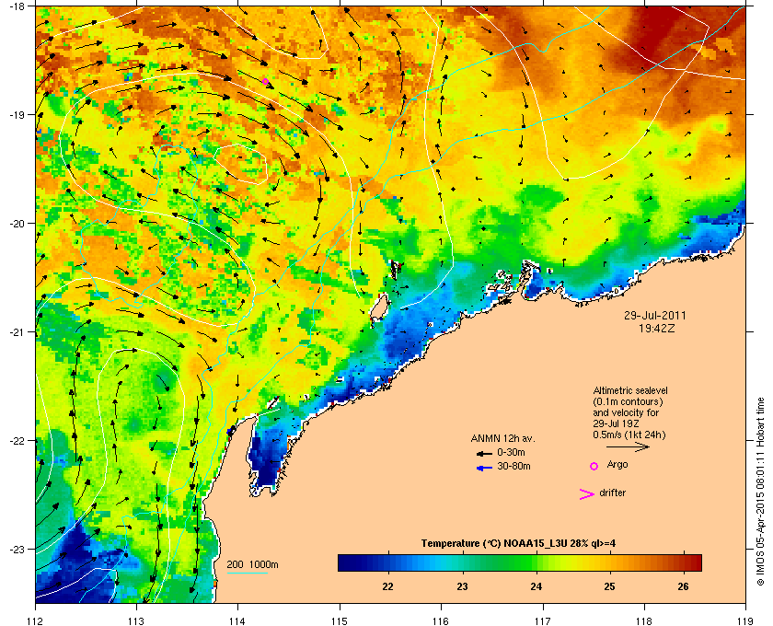Screen dimensions: 773x626
Task: Click the longitude axis label 119
Action: pos(745,621)
